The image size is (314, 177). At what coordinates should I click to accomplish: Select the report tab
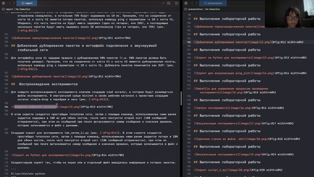27,3
